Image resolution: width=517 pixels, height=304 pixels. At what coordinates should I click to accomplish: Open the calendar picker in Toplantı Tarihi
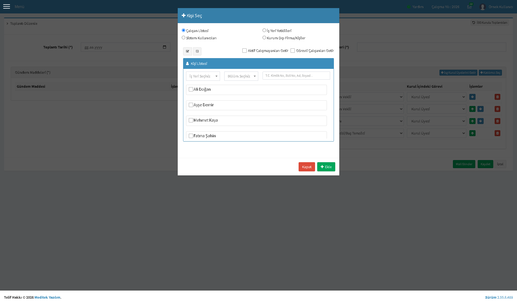tap(165, 47)
